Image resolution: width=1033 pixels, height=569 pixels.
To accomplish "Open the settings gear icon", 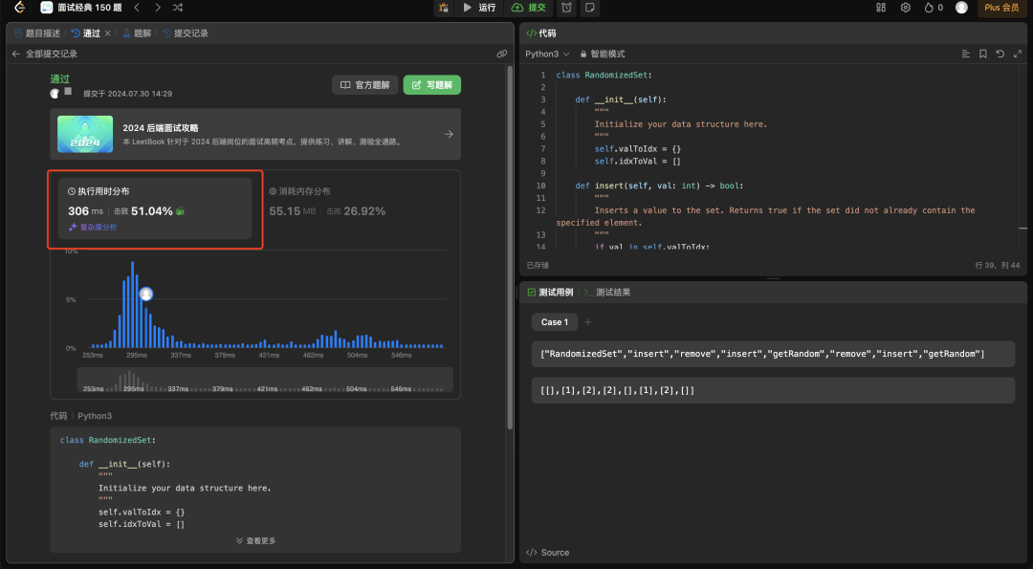I will point(906,8).
